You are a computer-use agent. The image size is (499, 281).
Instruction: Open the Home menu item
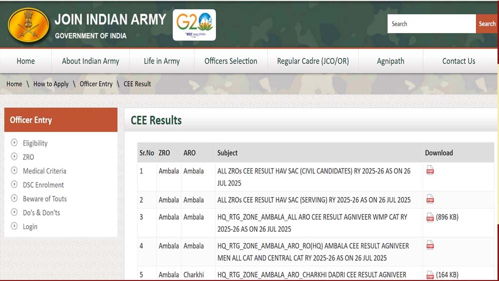click(25, 61)
